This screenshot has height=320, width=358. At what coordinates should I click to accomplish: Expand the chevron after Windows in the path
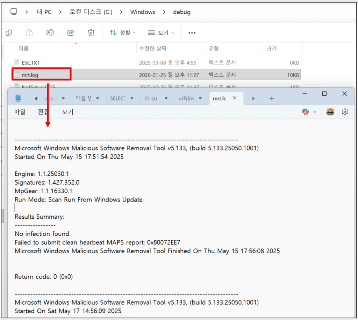[164, 12]
